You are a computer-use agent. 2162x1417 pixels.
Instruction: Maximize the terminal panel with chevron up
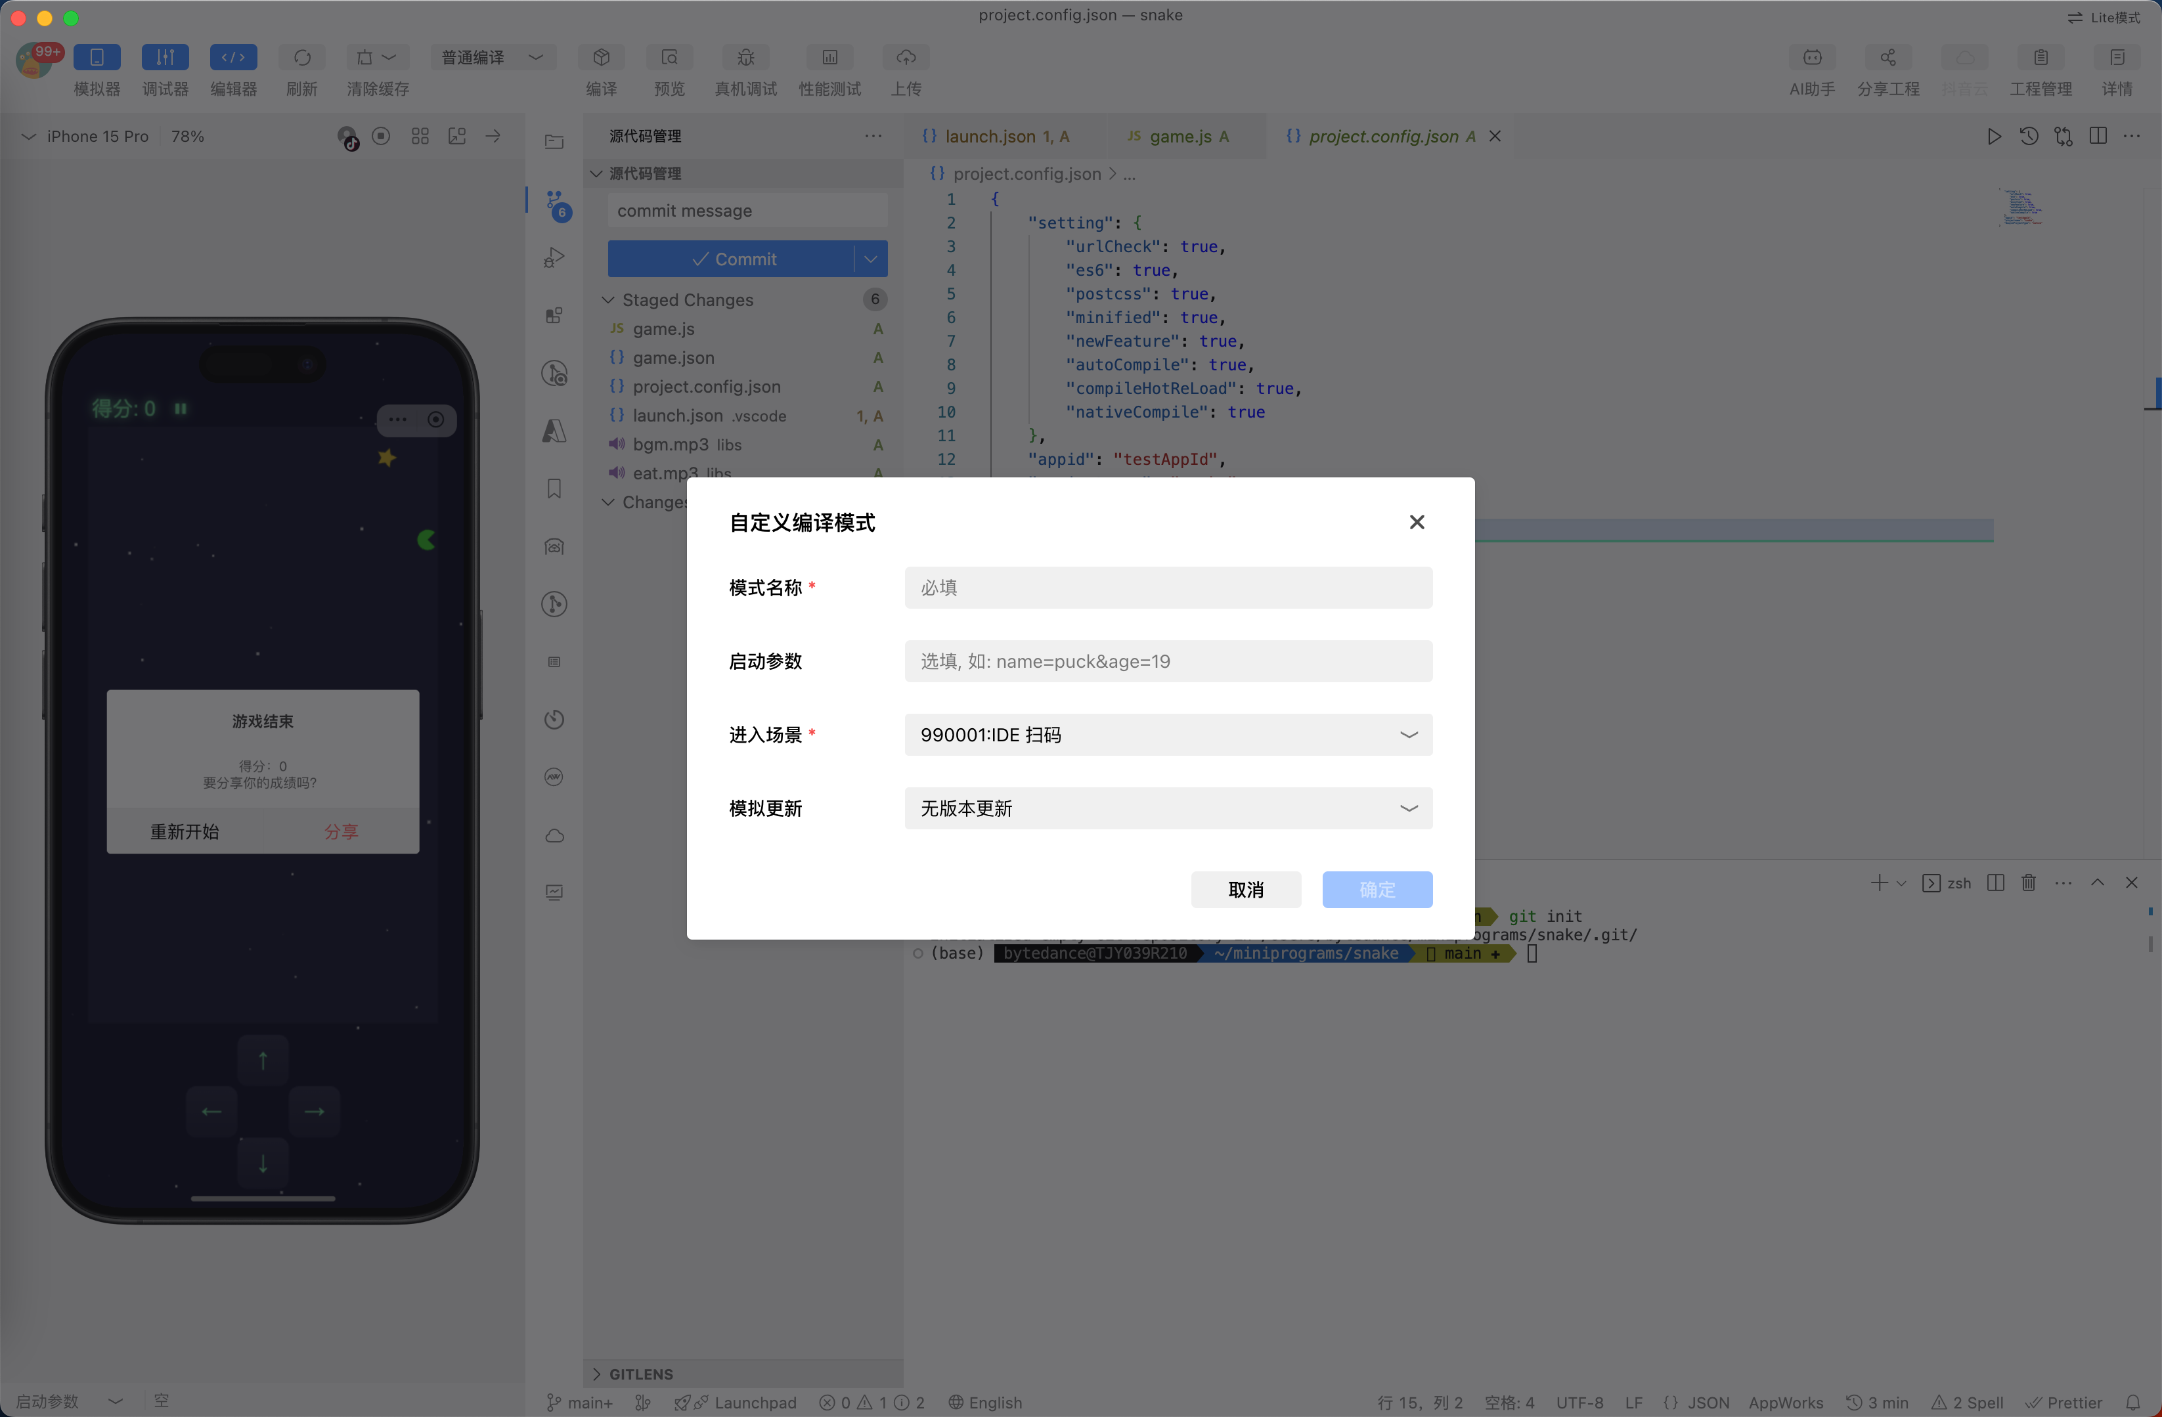2098,883
